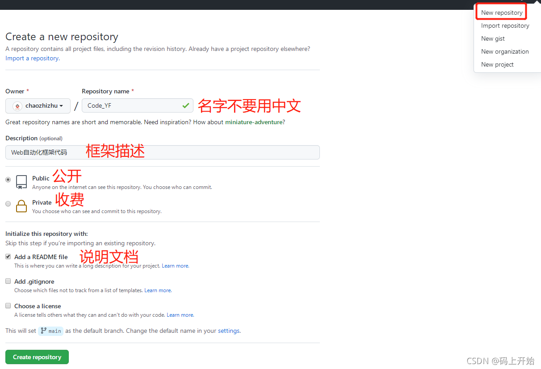Click the chaozhizhu avatar icon
This screenshot has width=541, height=369.
[x=17, y=106]
